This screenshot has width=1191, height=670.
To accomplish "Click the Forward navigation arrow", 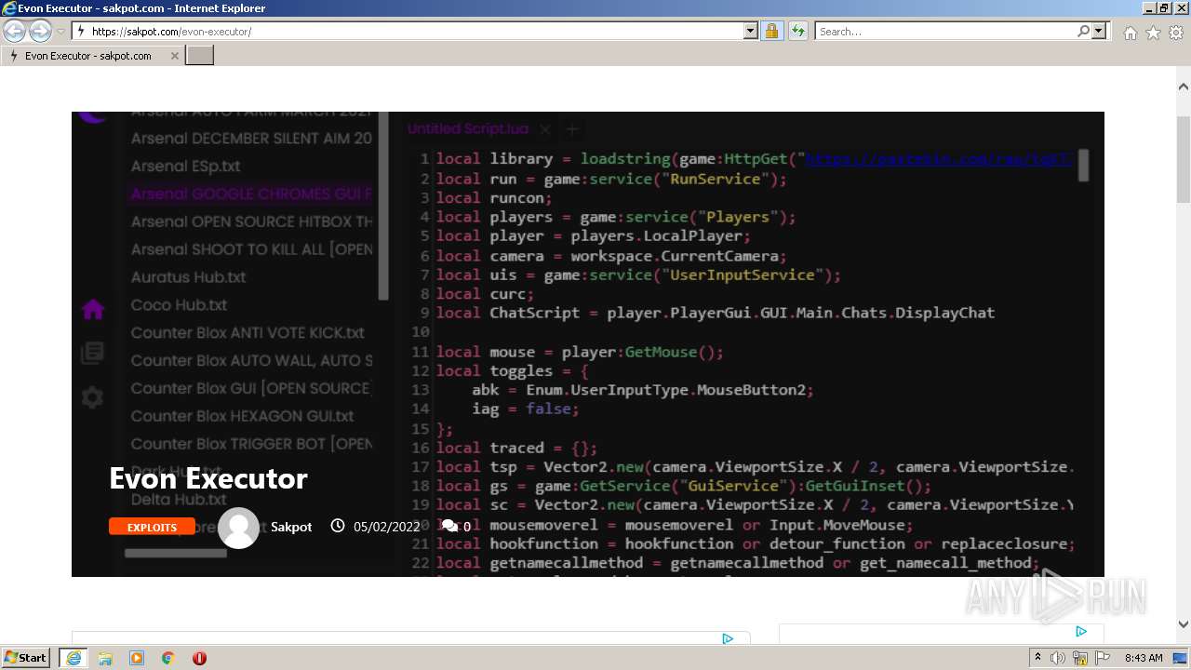I will (40, 32).
